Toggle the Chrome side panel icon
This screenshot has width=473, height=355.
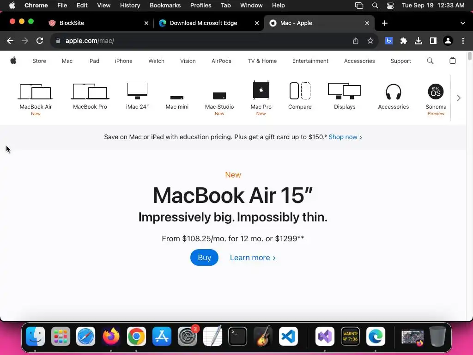click(433, 41)
